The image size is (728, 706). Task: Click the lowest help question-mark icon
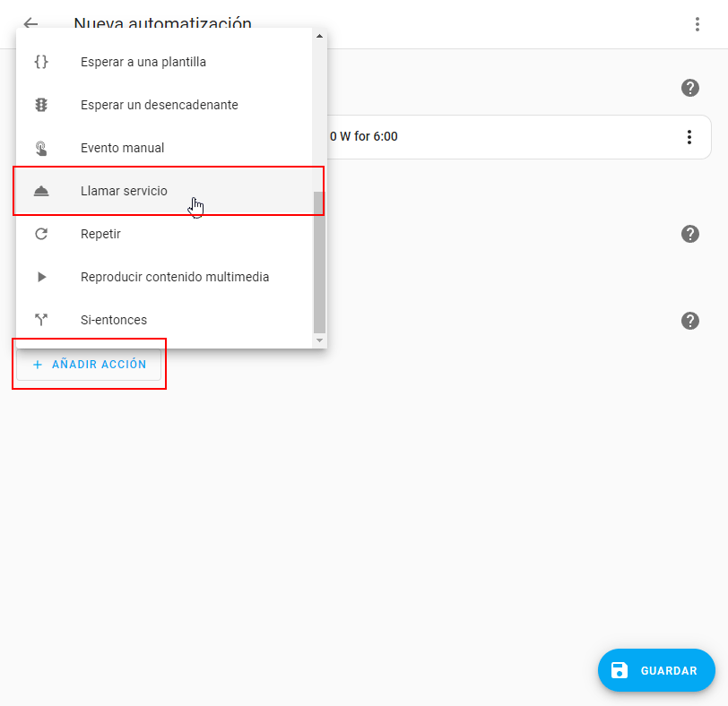(689, 321)
